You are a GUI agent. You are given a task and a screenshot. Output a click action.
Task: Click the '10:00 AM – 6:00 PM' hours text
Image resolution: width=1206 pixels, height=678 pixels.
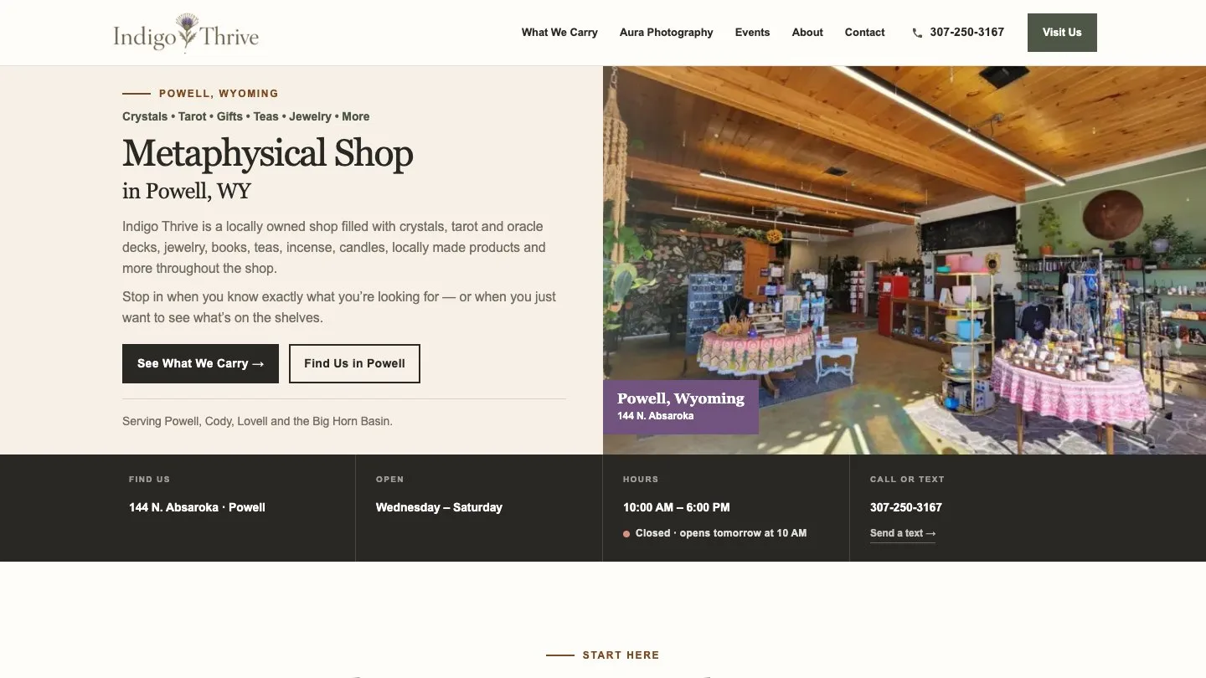click(677, 507)
